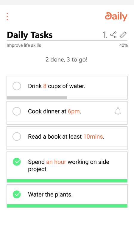Tap the orange Daily logo

[116, 16]
